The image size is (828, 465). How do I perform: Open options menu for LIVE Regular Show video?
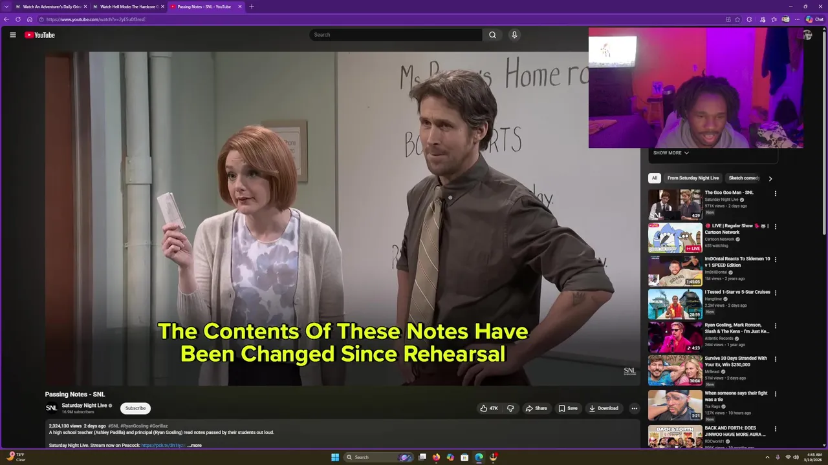[775, 227]
